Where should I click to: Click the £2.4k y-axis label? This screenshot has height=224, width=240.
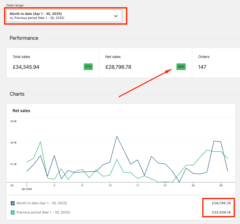(14, 142)
